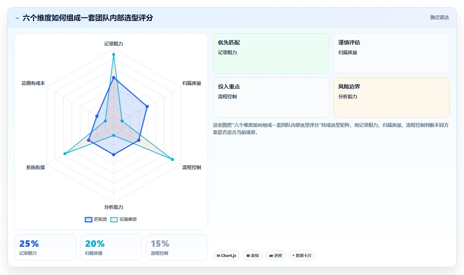Click the list icon in the Chart.js chip
Viewport: 464px width, 275px height.
[218, 255]
